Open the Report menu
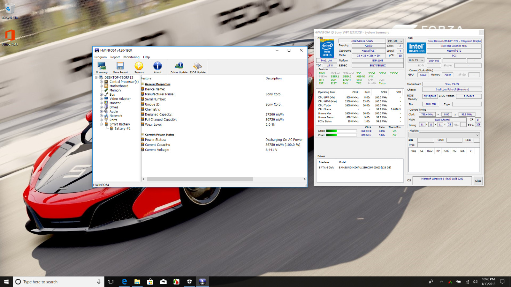 (x=115, y=57)
